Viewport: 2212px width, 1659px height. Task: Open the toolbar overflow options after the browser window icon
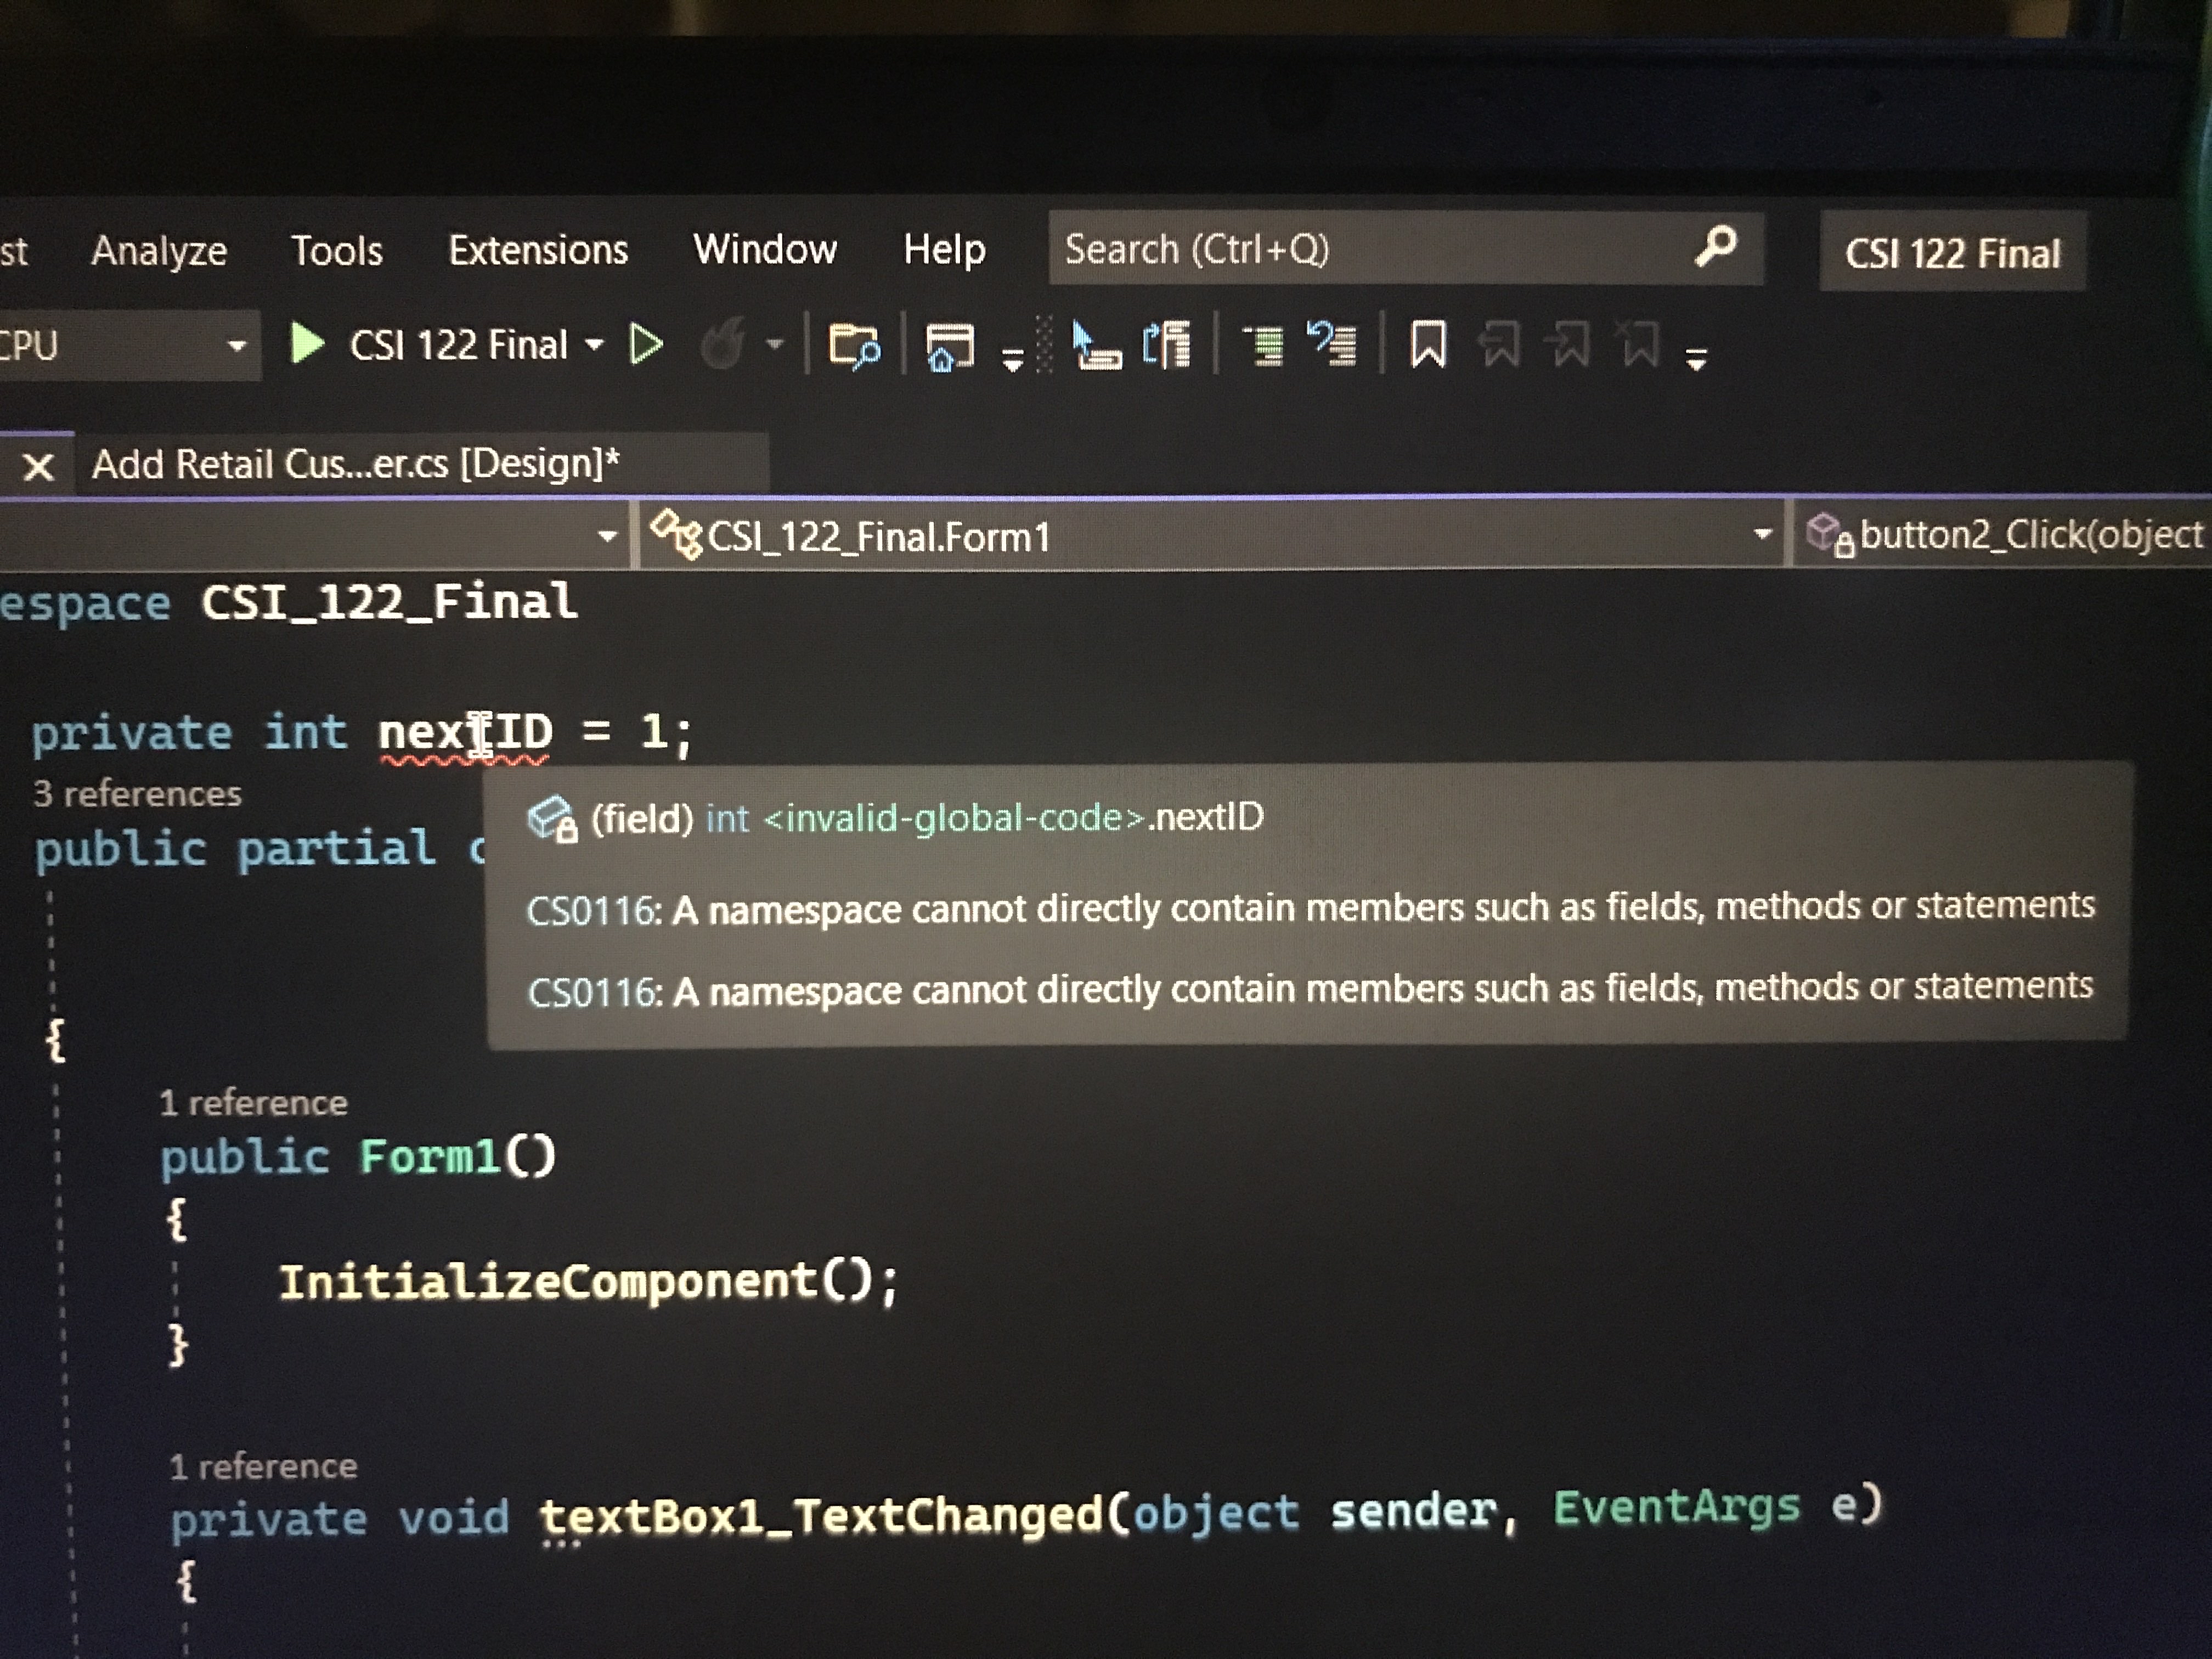[1013, 358]
